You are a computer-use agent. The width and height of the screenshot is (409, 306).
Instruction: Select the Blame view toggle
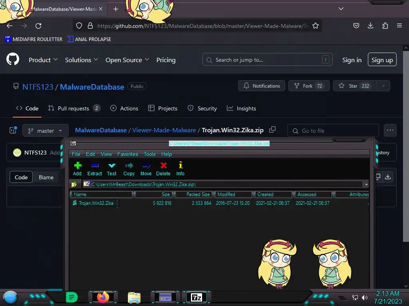46,177
